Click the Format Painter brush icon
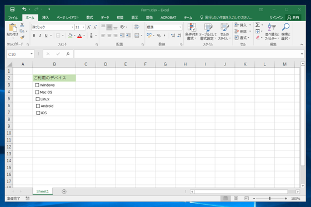 [x=22, y=37]
